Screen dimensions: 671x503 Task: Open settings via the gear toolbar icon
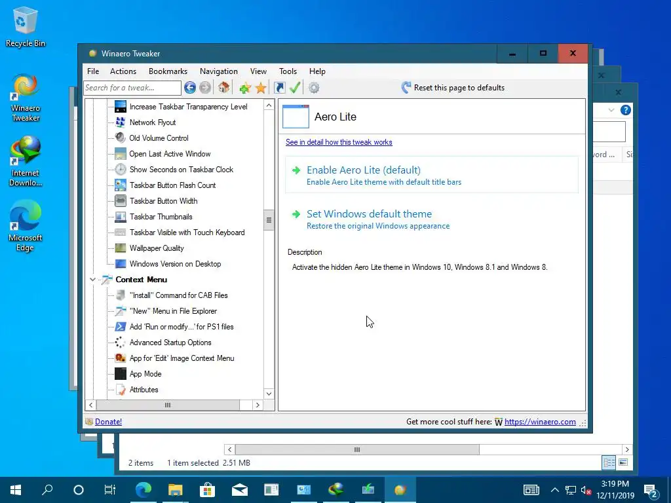click(x=314, y=88)
